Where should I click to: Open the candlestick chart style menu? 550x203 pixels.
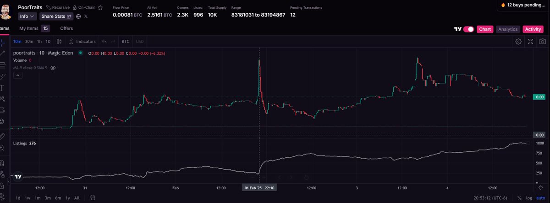[59, 41]
